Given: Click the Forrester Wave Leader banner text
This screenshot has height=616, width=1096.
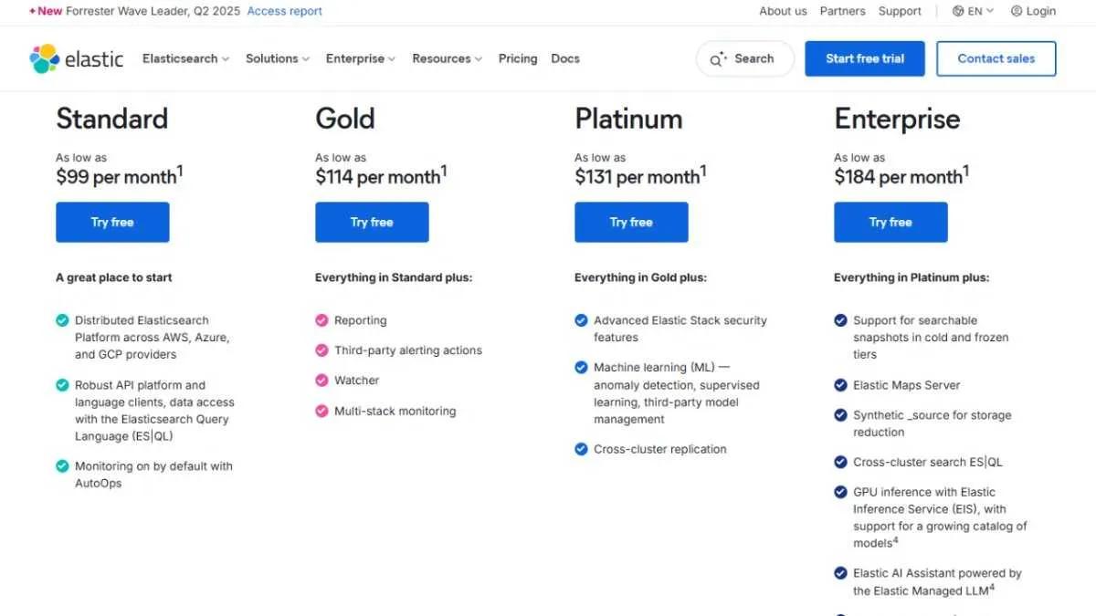Looking at the screenshot, I should pos(152,11).
